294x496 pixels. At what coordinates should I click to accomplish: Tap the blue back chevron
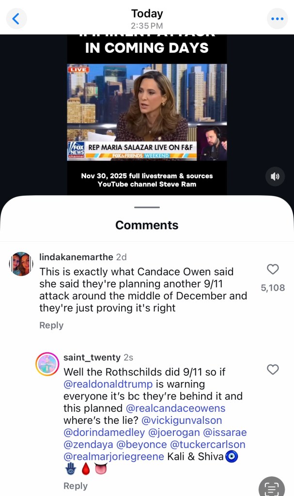pyautogui.click(x=16, y=19)
